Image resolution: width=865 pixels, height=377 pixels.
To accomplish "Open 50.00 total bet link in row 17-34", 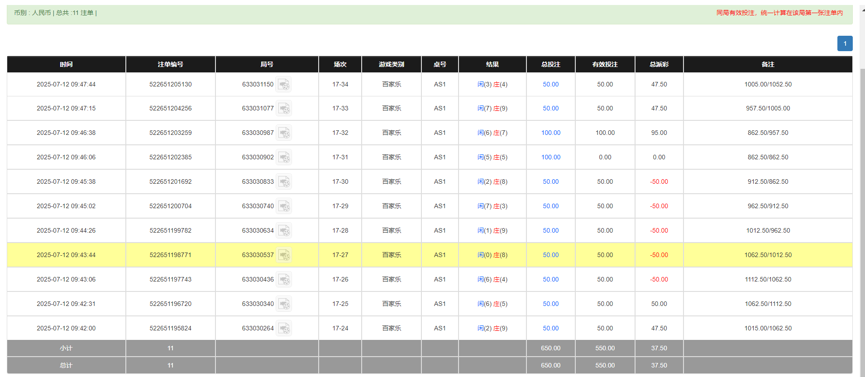I will coord(550,84).
